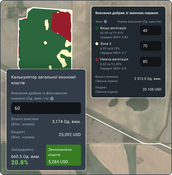Click the Бюджет (Фікс. норма) label
172x175 pixels.
point(23,135)
